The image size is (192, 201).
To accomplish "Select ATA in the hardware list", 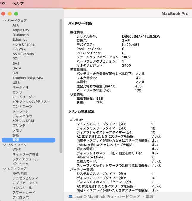I will pos(16,25).
